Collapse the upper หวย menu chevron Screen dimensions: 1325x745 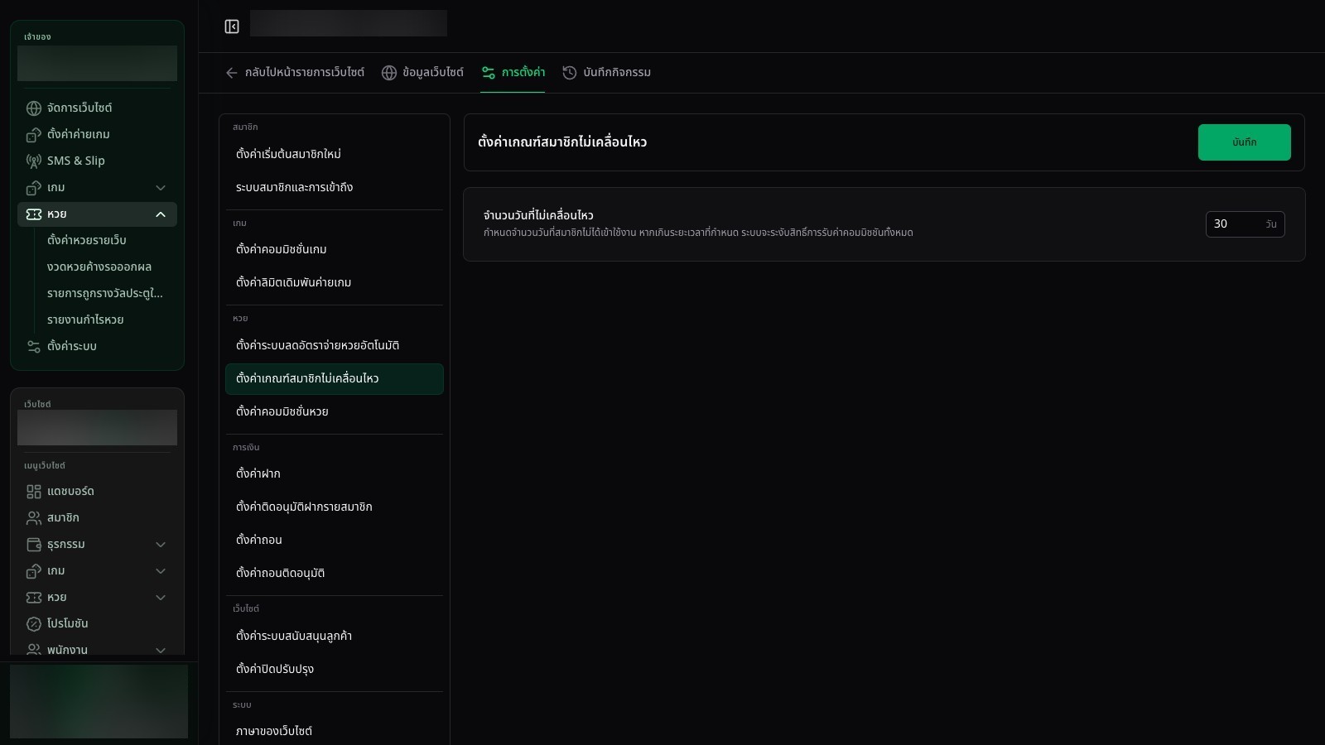click(161, 214)
